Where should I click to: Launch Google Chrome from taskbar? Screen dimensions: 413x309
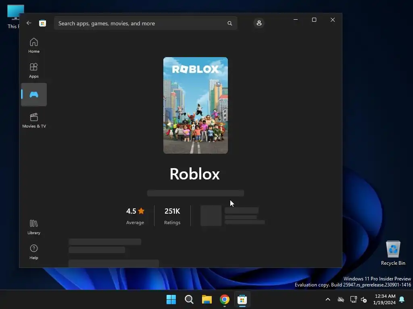click(x=224, y=299)
